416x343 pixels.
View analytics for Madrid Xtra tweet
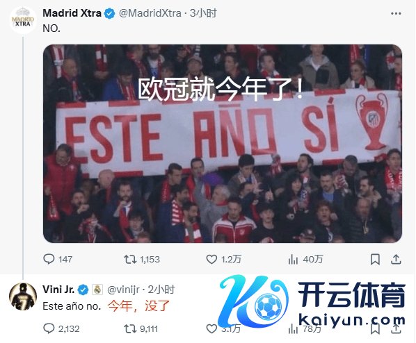[x=305, y=259]
